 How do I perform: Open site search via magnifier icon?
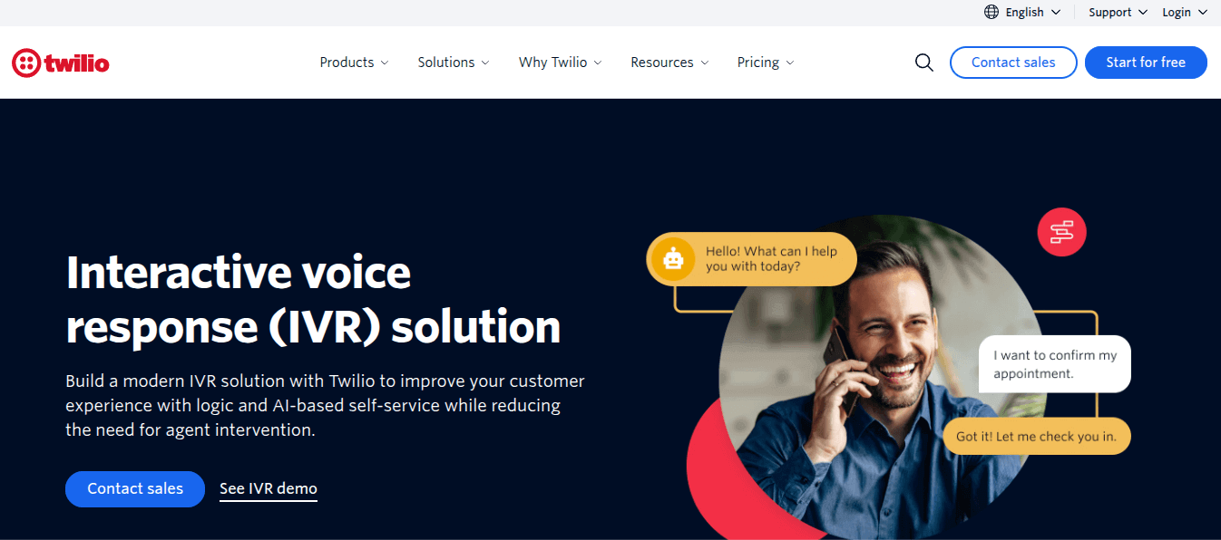tap(924, 63)
